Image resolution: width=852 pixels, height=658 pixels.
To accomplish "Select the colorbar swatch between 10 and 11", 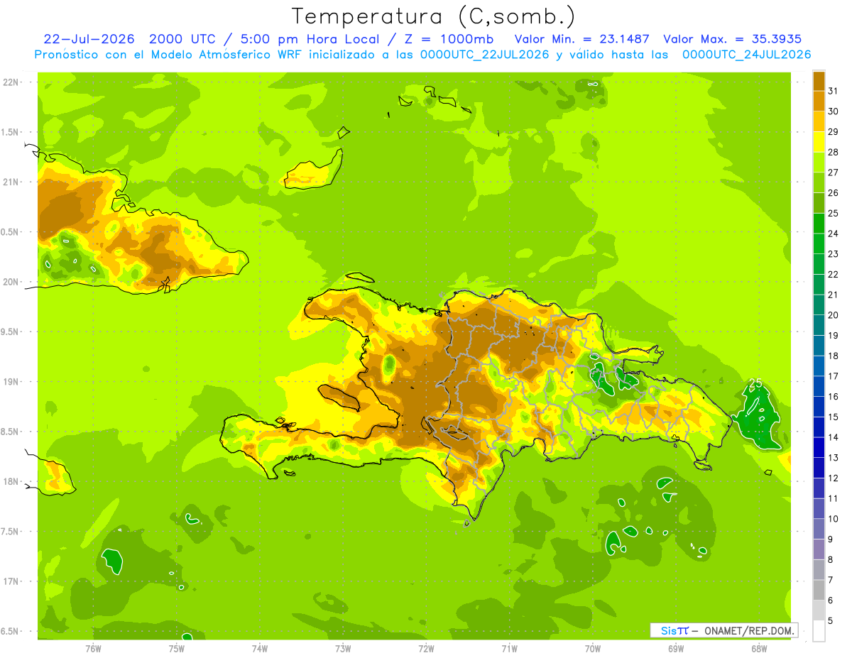I will (x=819, y=508).
